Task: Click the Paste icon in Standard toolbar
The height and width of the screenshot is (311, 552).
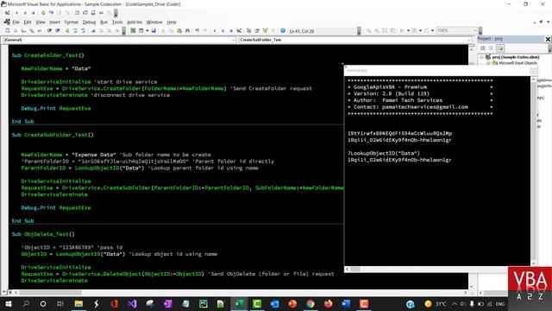Action: coord(179,31)
